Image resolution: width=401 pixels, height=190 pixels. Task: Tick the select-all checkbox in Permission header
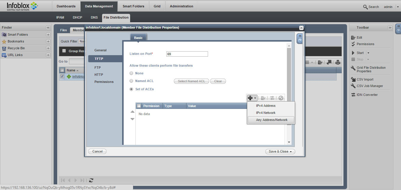pyautogui.click(x=139, y=106)
